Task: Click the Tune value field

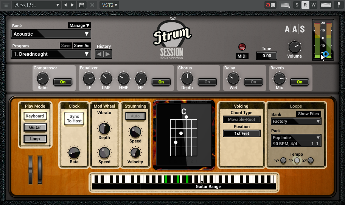Action: [267, 56]
